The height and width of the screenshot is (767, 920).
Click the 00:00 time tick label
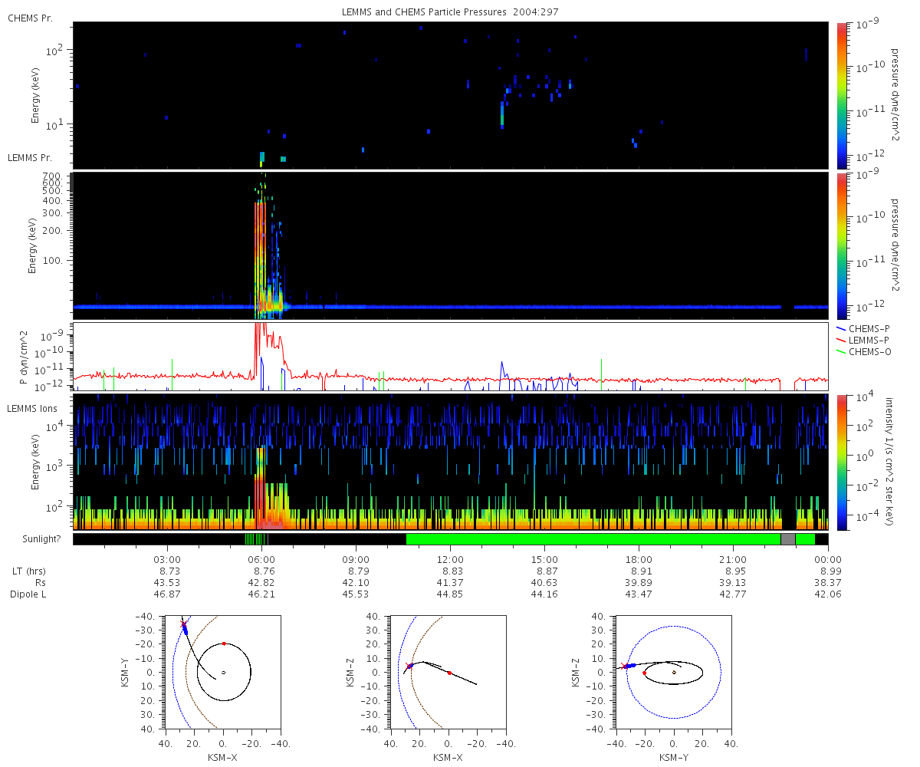[827, 558]
